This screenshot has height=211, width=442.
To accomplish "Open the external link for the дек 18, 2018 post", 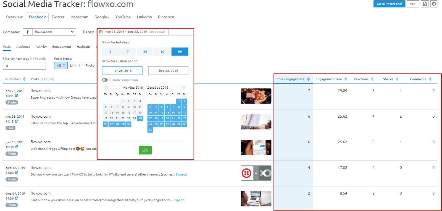I will [x=17, y=147].
